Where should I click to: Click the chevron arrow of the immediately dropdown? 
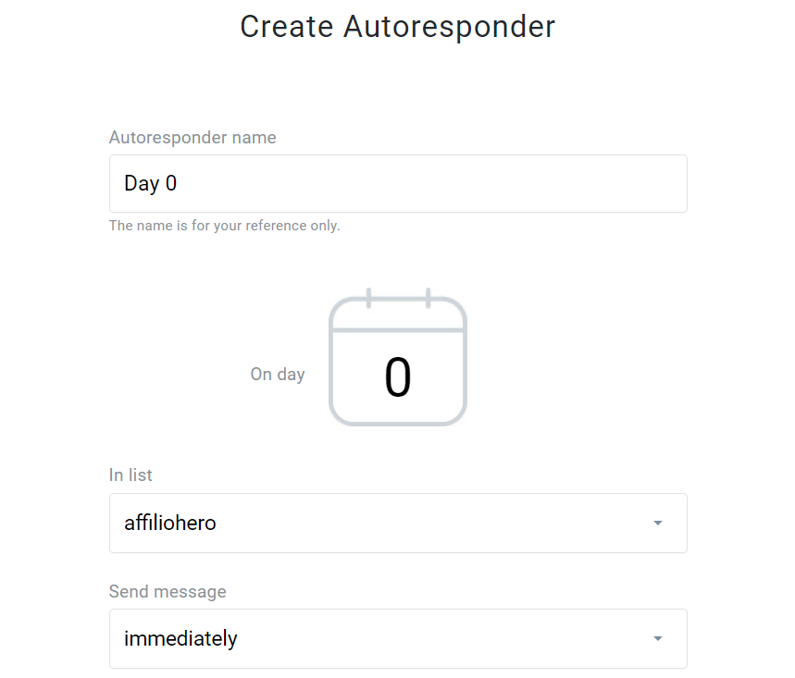click(657, 638)
